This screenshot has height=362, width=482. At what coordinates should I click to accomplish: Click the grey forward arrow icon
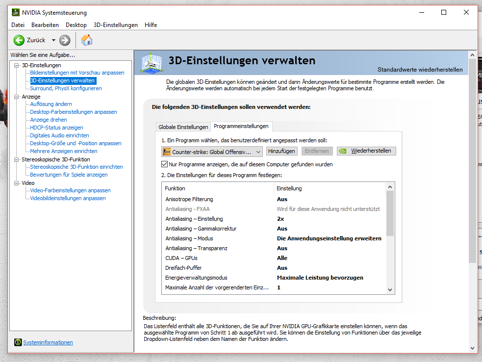click(65, 40)
